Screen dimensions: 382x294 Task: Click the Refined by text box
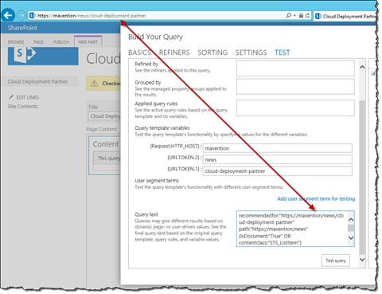(x=295, y=68)
